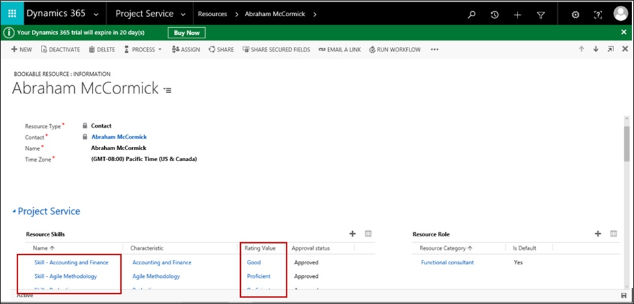This screenshot has width=634, height=304.
Task: Go to previous record up arrow
Action: (581, 49)
